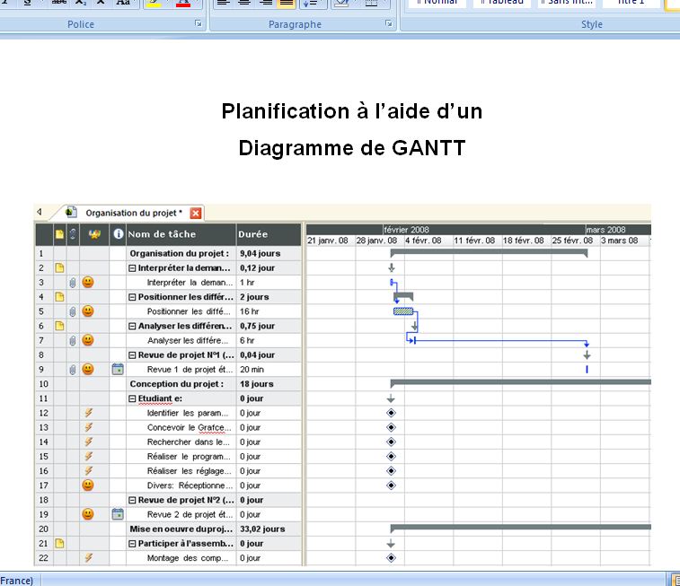Click the note icon on row 21
Image resolution: width=680 pixels, height=586 pixels.
point(59,543)
